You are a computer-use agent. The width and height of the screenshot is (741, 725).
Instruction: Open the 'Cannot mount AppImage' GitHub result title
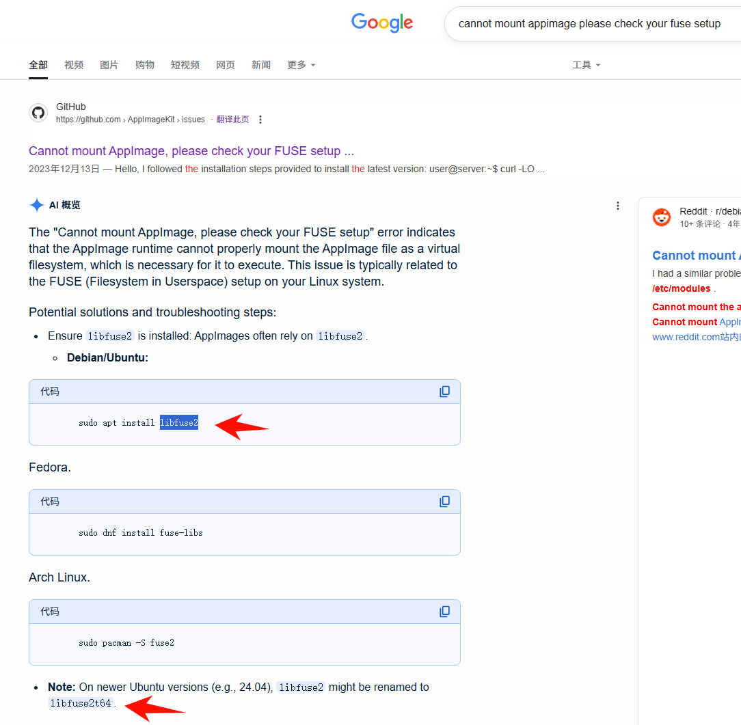pyautogui.click(x=191, y=150)
